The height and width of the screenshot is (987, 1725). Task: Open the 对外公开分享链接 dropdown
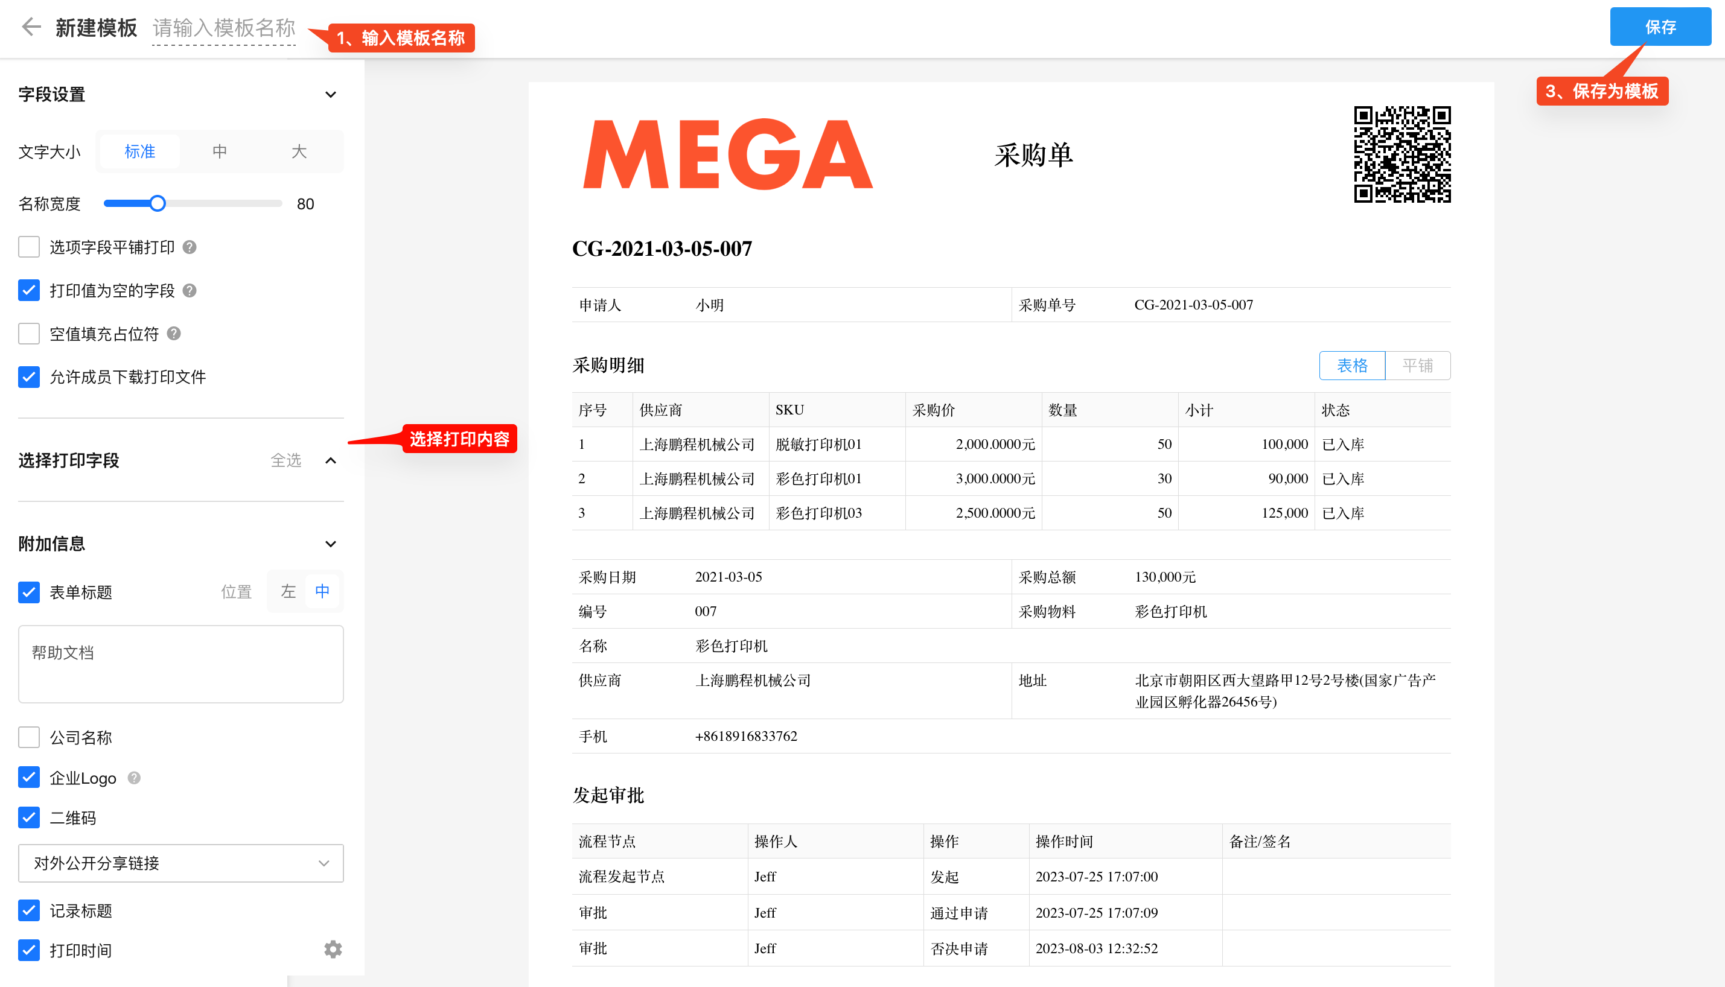pyautogui.click(x=180, y=863)
